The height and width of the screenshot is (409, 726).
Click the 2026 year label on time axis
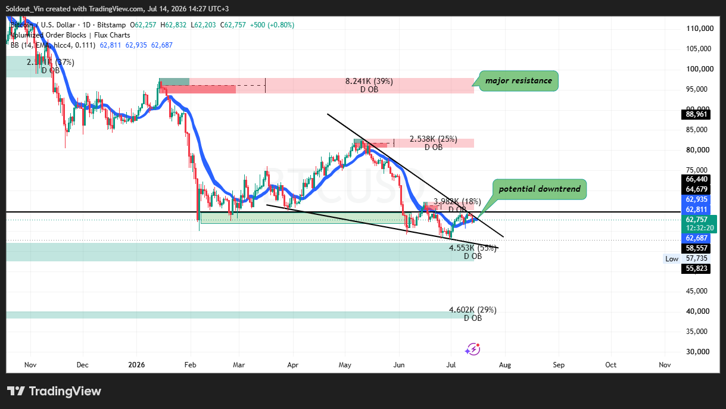coord(136,364)
